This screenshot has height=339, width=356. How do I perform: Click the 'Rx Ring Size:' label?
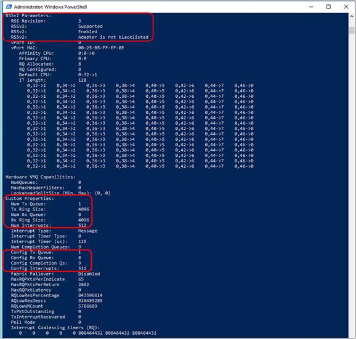click(28, 220)
